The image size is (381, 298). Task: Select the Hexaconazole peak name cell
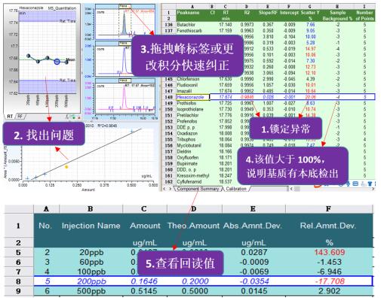(193, 97)
